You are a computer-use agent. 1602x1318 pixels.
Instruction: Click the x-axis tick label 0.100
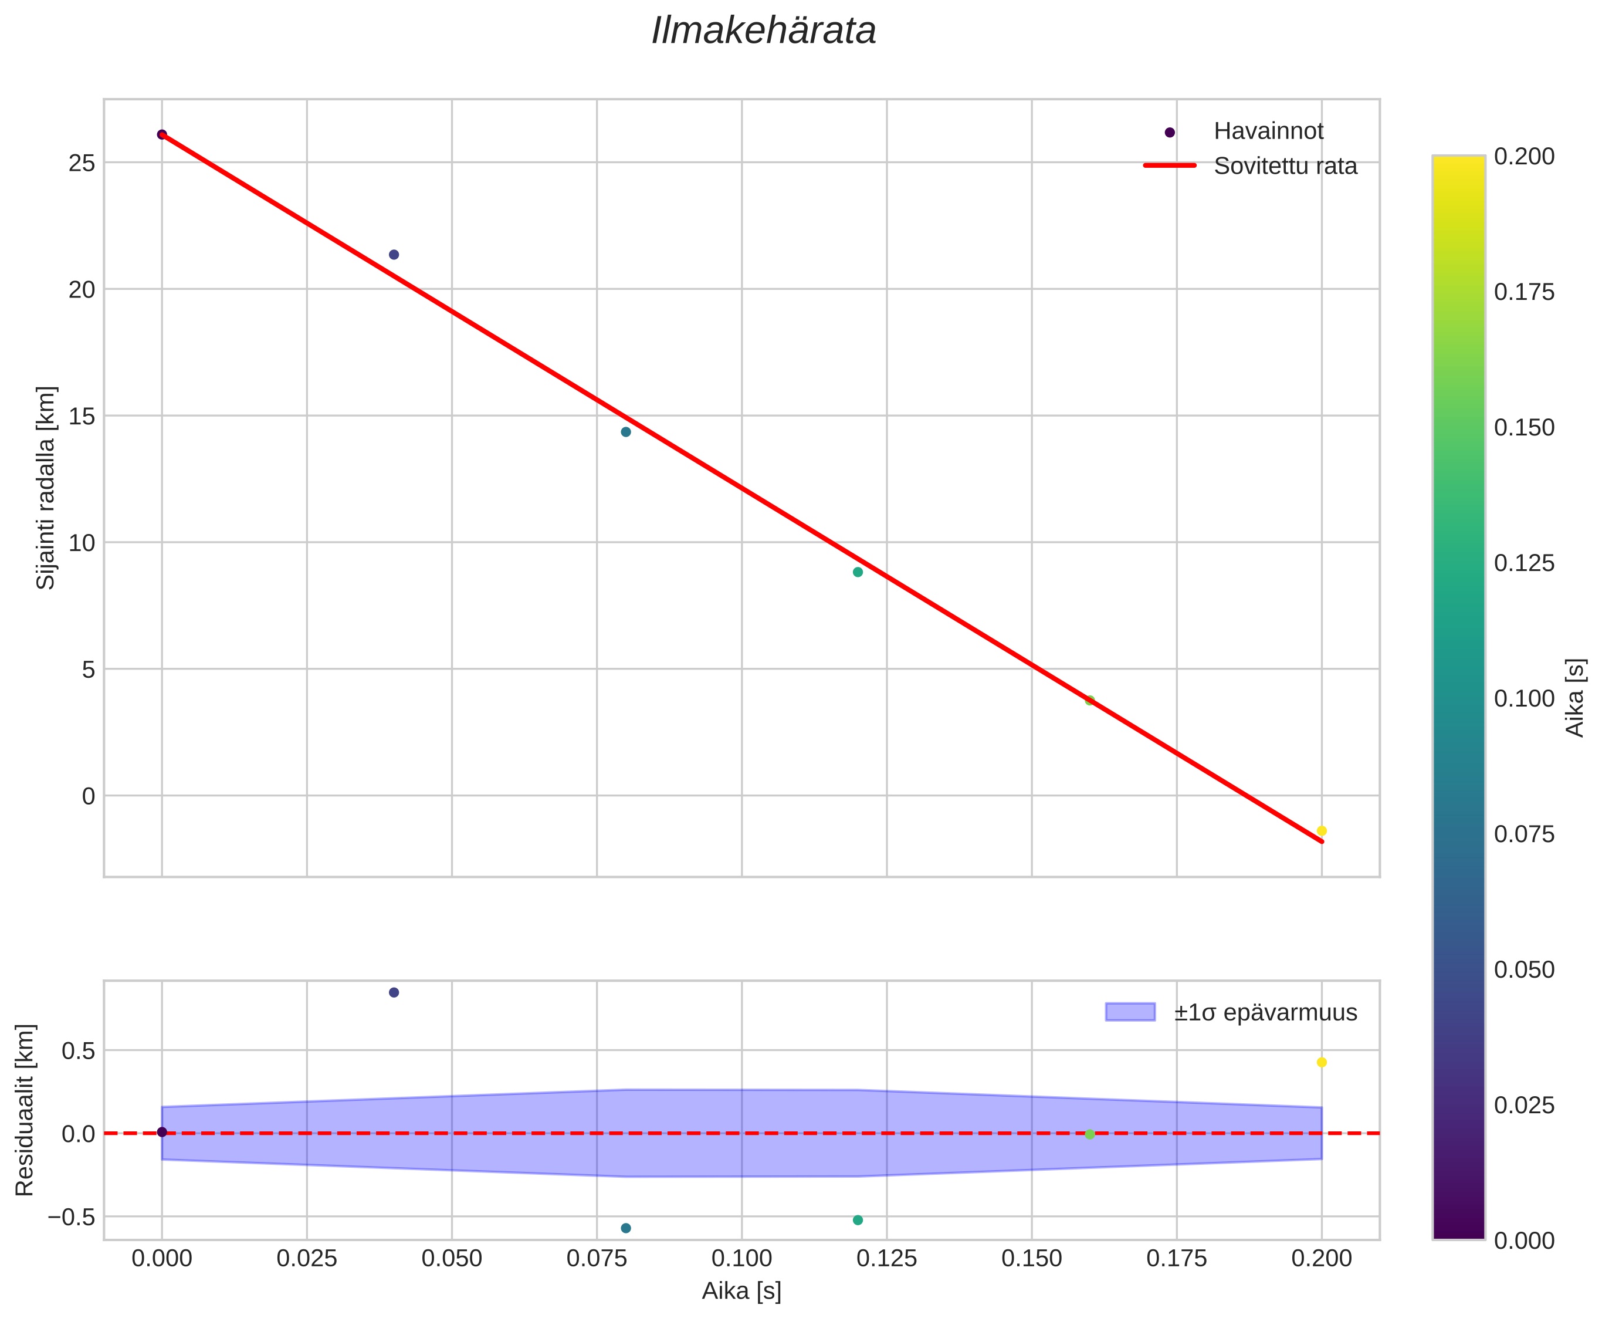(741, 1259)
